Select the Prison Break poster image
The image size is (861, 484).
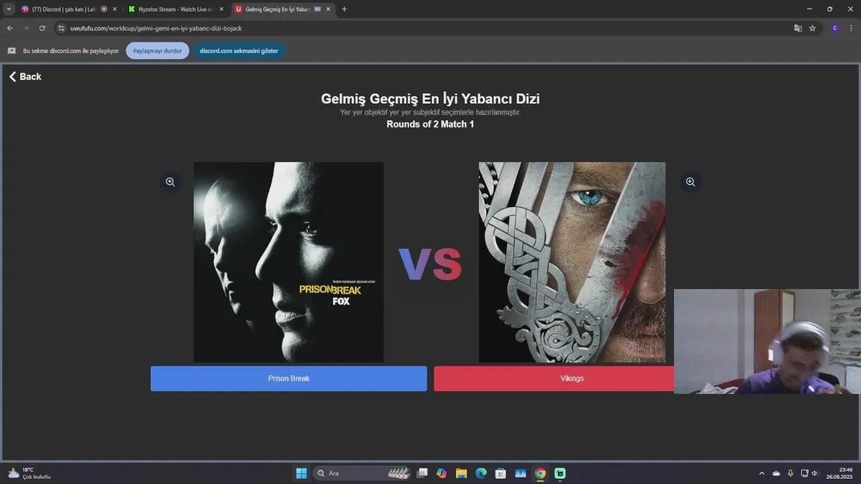tap(289, 262)
